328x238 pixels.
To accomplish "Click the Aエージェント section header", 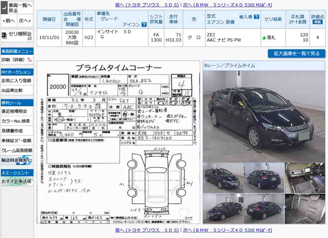I will click(x=17, y=173).
